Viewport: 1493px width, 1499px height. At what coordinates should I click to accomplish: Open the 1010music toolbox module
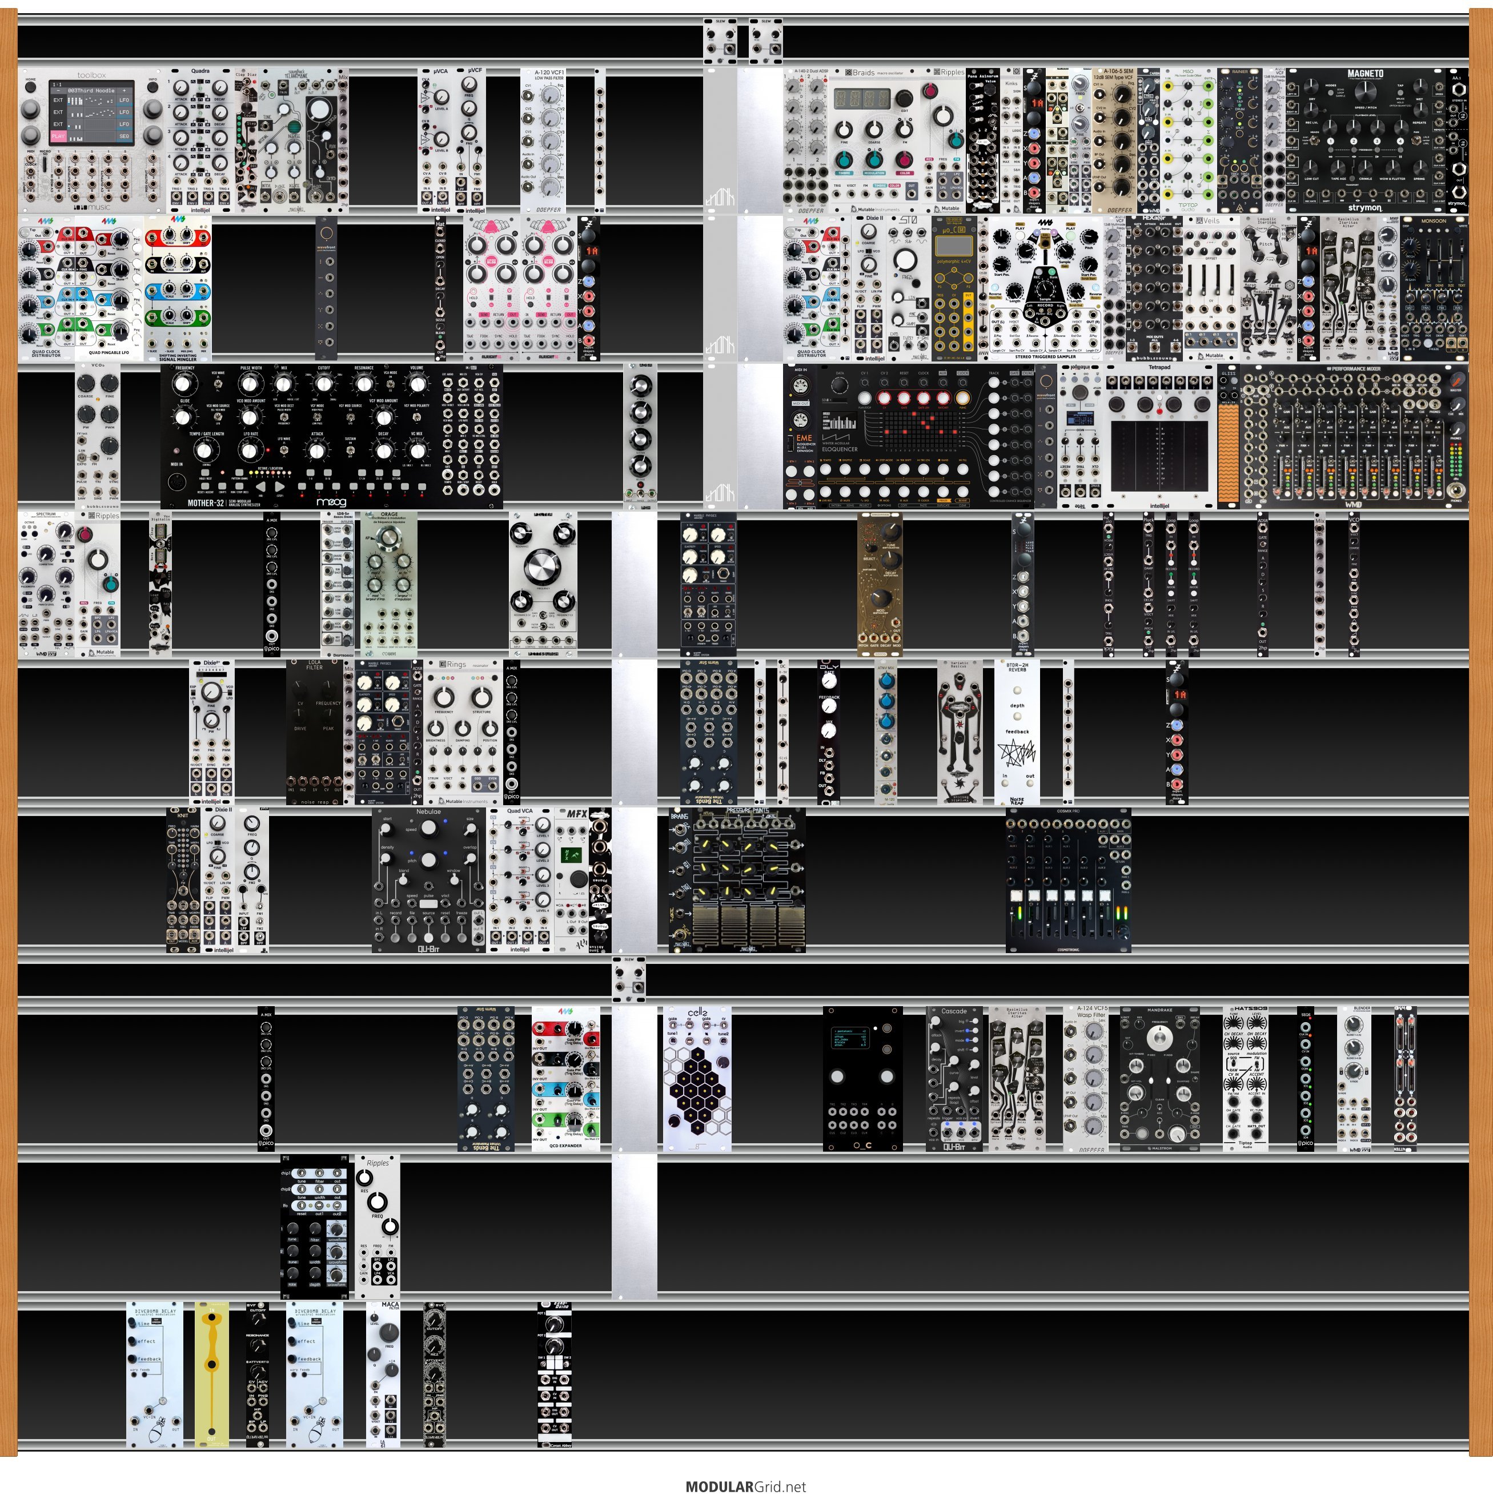tap(91, 140)
